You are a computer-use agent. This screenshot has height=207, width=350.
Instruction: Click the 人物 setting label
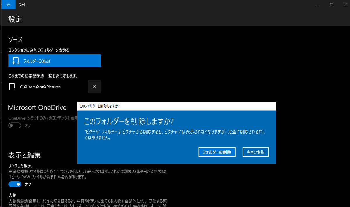(x=13, y=195)
